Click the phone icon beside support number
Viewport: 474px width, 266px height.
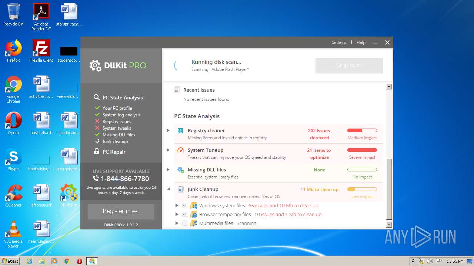pyautogui.click(x=96, y=178)
